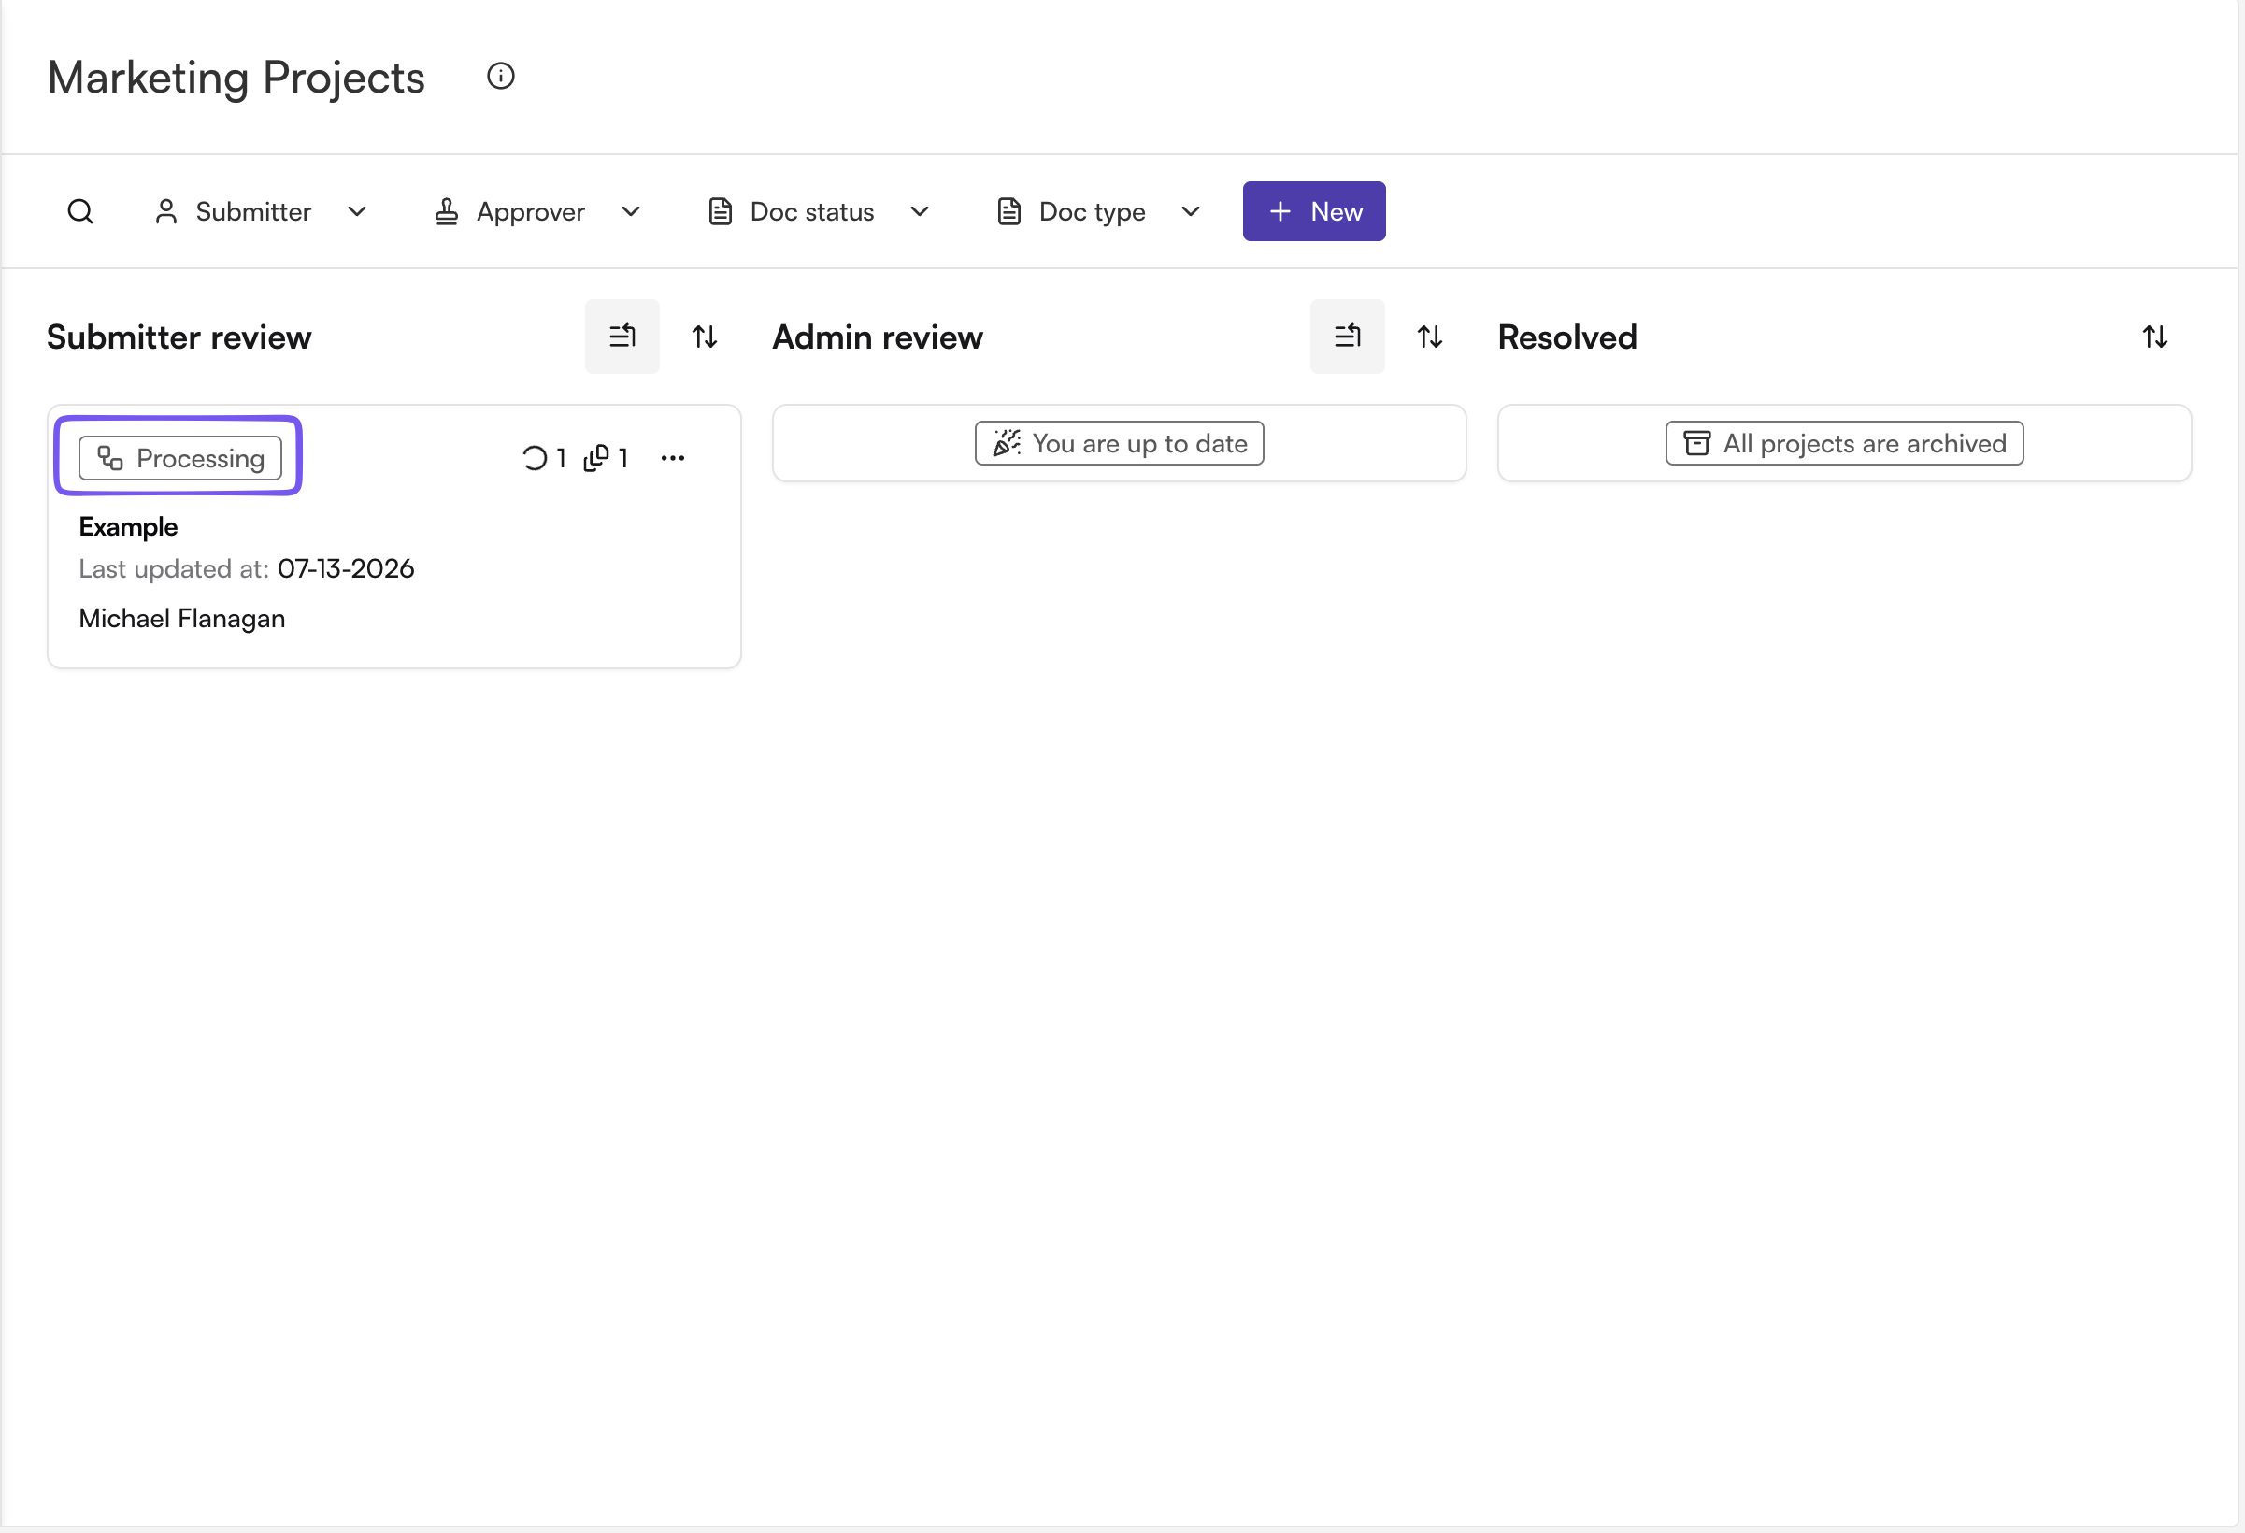Sort the Admin review column
This screenshot has height=1533, width=2245.
tap(1430, 337)
